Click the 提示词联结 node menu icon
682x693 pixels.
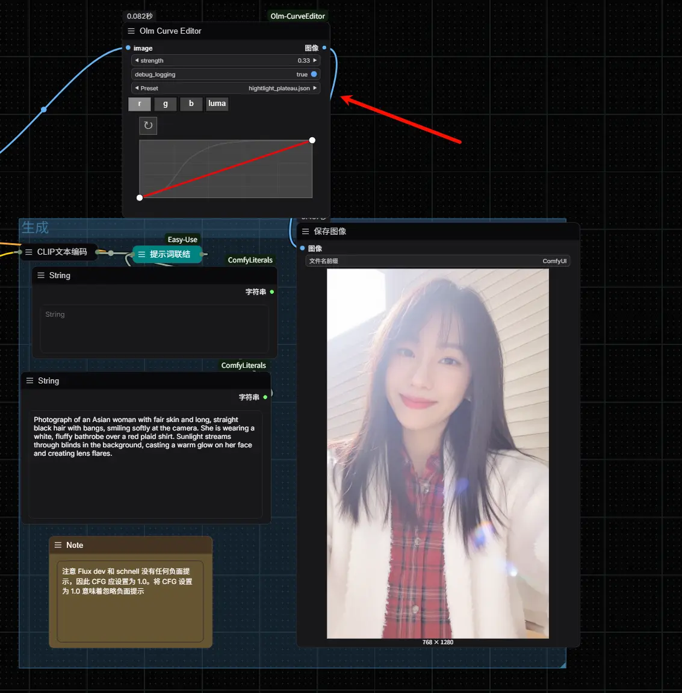141,255
